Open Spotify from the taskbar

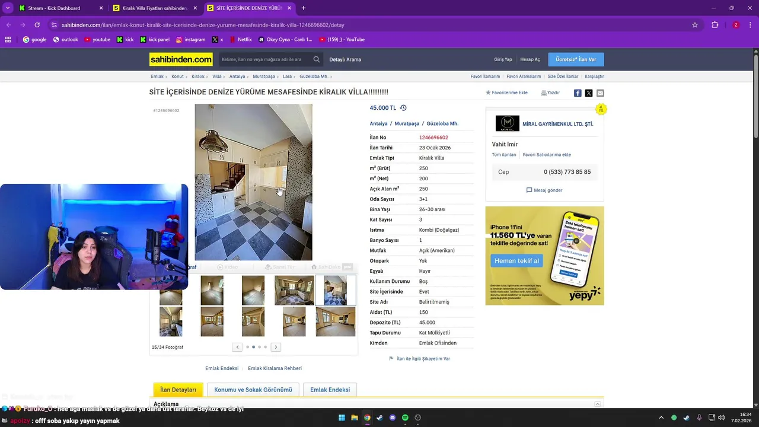coord(405,418)
